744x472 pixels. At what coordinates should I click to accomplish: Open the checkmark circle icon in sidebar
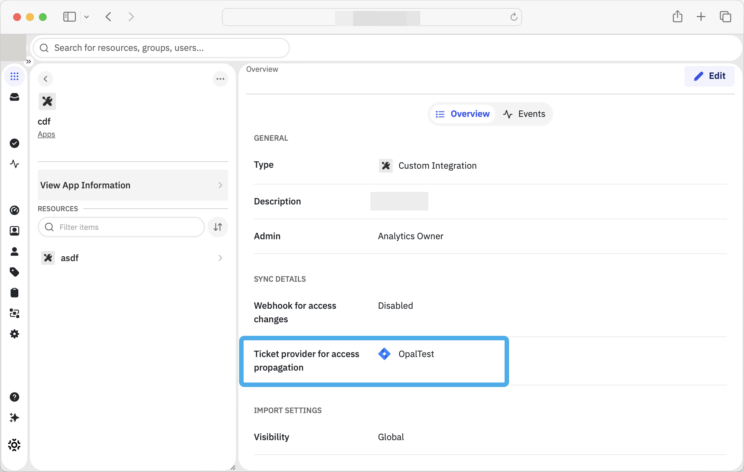(x=14, y=143)
